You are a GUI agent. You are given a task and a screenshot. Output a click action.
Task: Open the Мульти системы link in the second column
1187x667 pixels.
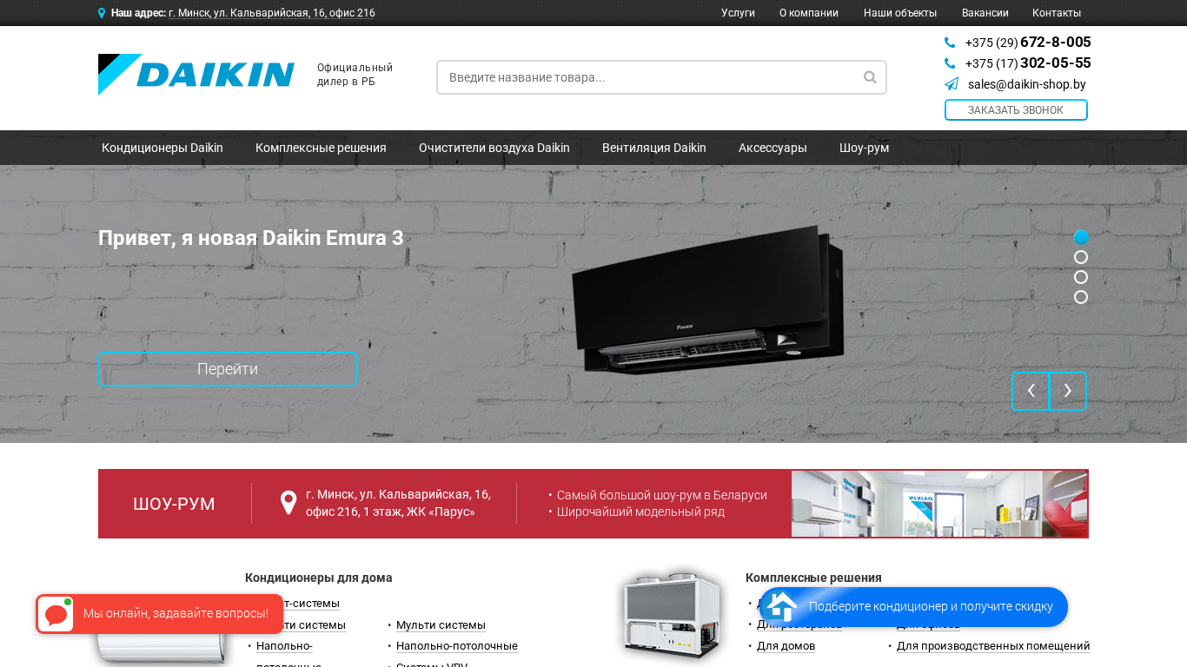pos(441,625)
